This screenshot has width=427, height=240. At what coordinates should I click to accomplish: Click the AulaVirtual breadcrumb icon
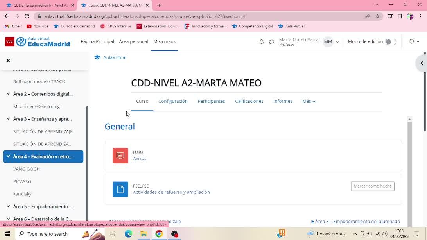97,57
